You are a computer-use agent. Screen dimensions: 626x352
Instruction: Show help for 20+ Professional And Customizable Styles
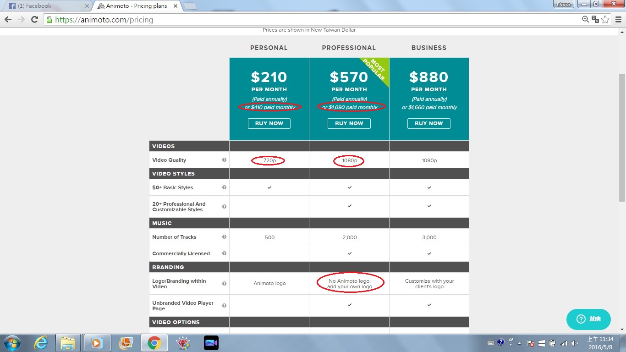(224, 207)
